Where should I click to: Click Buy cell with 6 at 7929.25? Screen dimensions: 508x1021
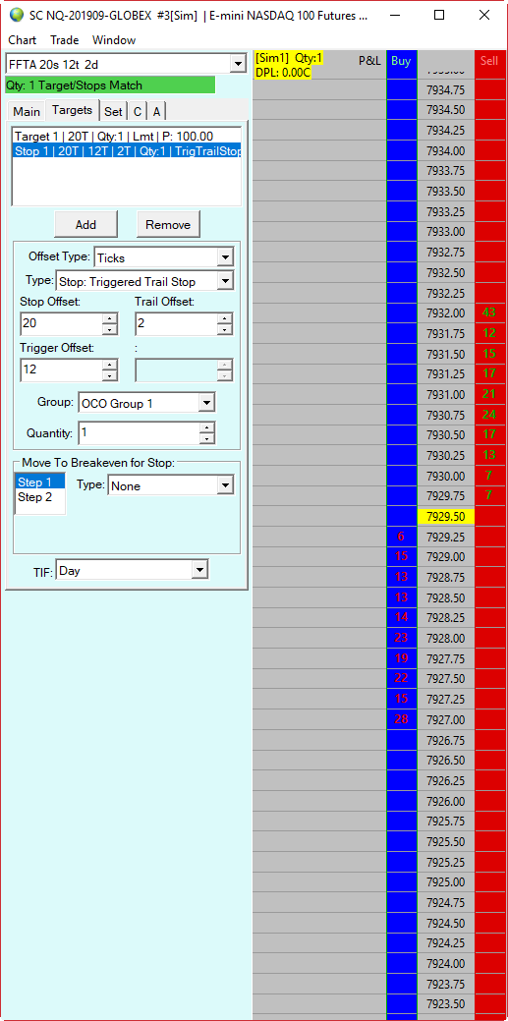tap(401, 537)
